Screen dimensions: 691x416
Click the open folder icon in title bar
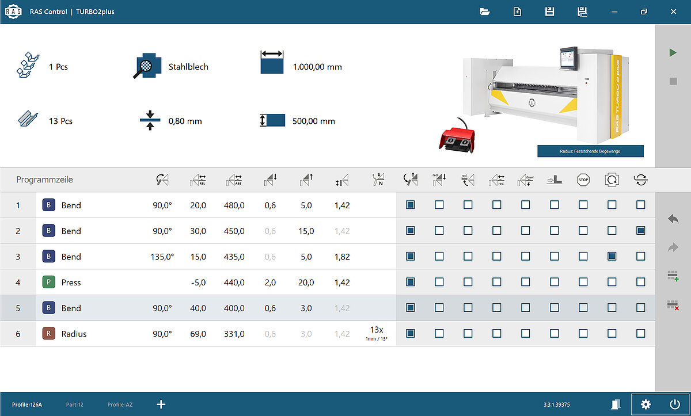(484, 12)
